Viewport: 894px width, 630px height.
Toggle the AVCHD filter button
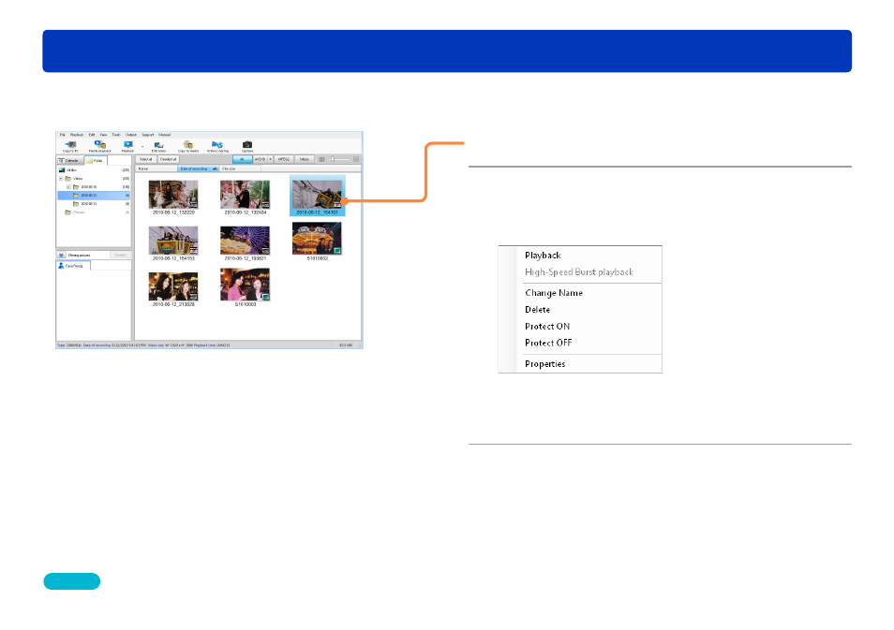click(x=260, y=159)
